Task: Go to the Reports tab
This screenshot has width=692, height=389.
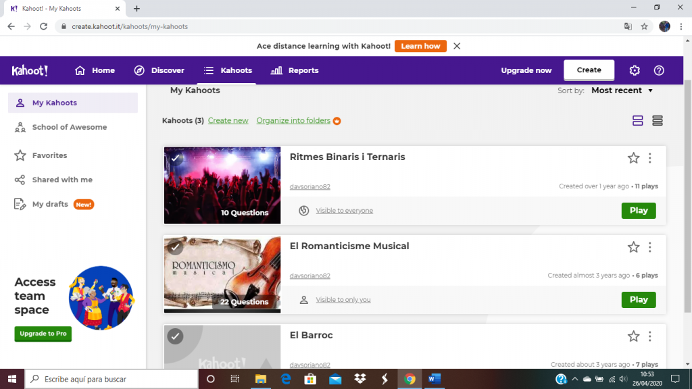Action: 294,70
